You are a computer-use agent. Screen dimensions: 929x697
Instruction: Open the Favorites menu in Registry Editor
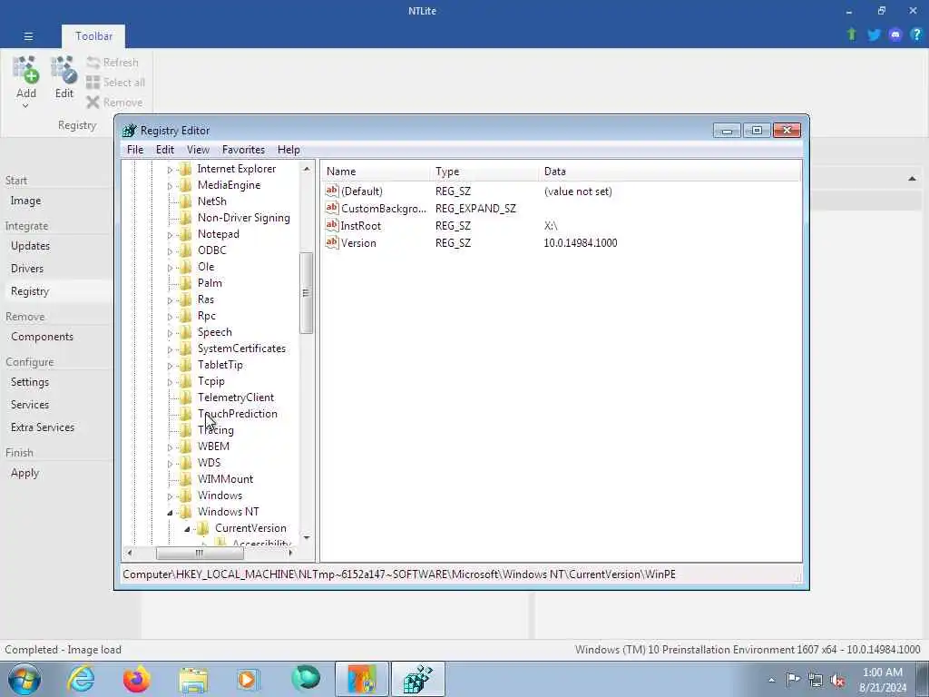click(243, 150)
